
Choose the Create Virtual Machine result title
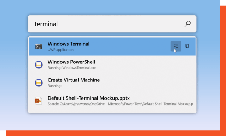click(74, 80)
